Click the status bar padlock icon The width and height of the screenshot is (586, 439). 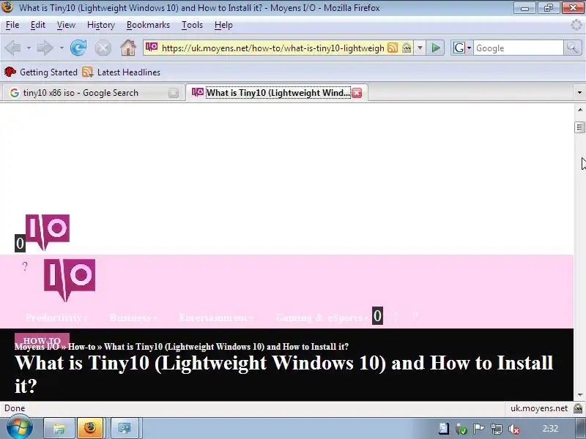578,408
